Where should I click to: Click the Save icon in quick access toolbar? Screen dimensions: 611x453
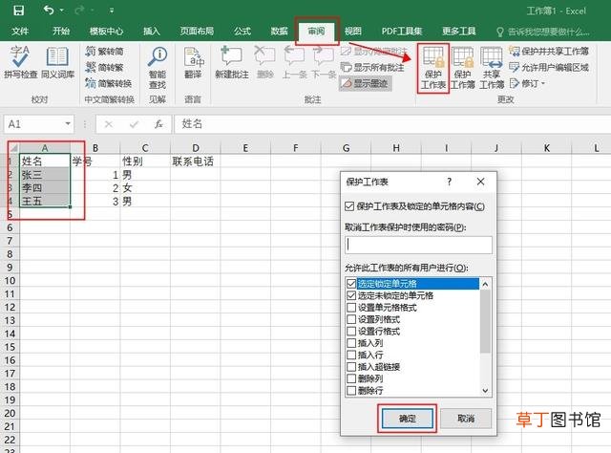click(x=18, y=11)
